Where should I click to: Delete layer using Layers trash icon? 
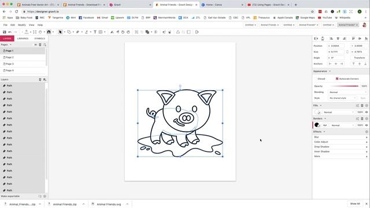coord(40,80)
